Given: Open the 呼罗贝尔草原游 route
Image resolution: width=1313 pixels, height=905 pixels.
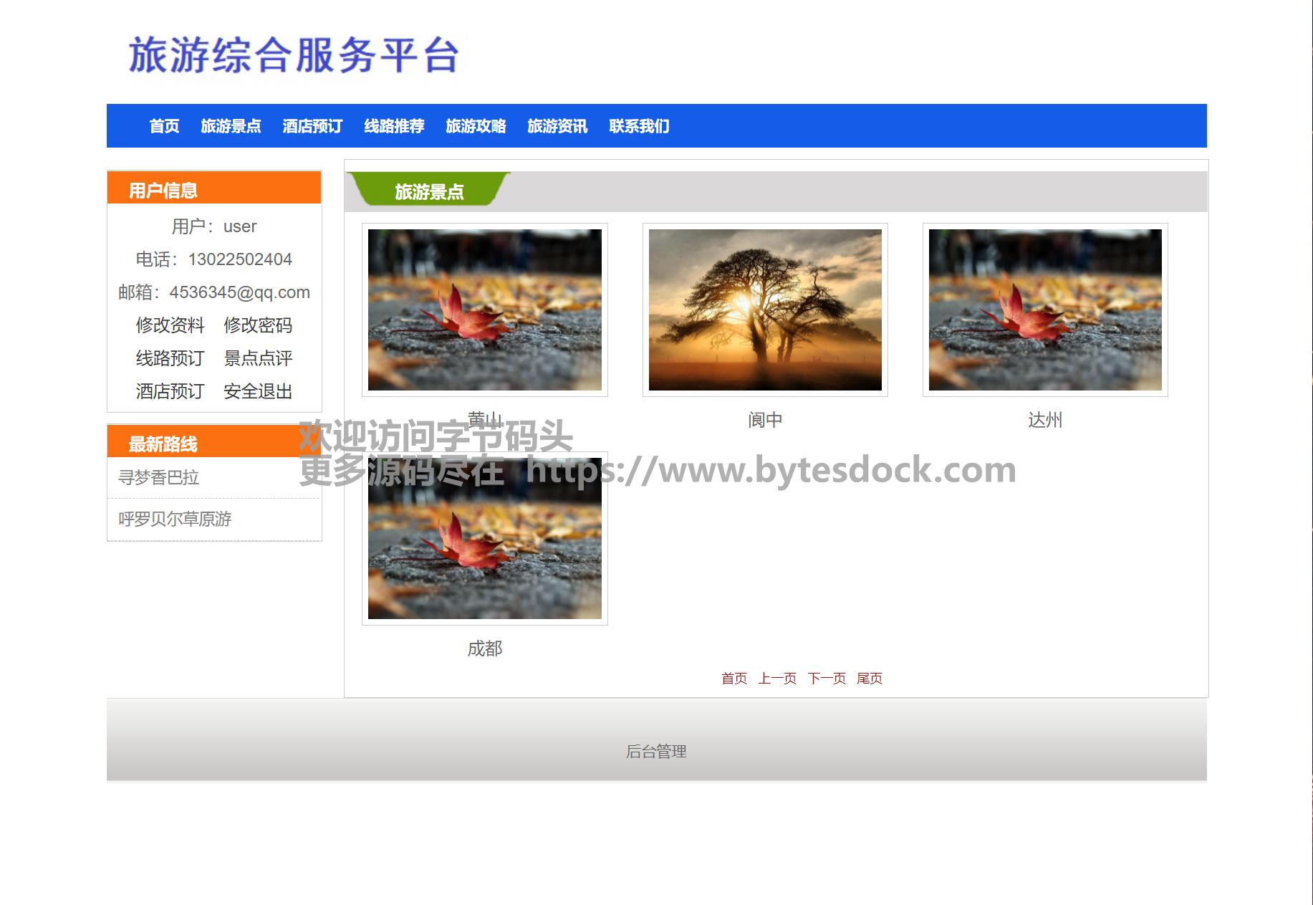Looking at the screenshot, I should (175, 519).
